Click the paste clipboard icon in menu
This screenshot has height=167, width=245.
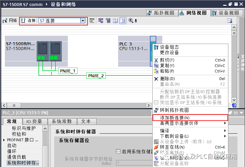tap(156, 71)
